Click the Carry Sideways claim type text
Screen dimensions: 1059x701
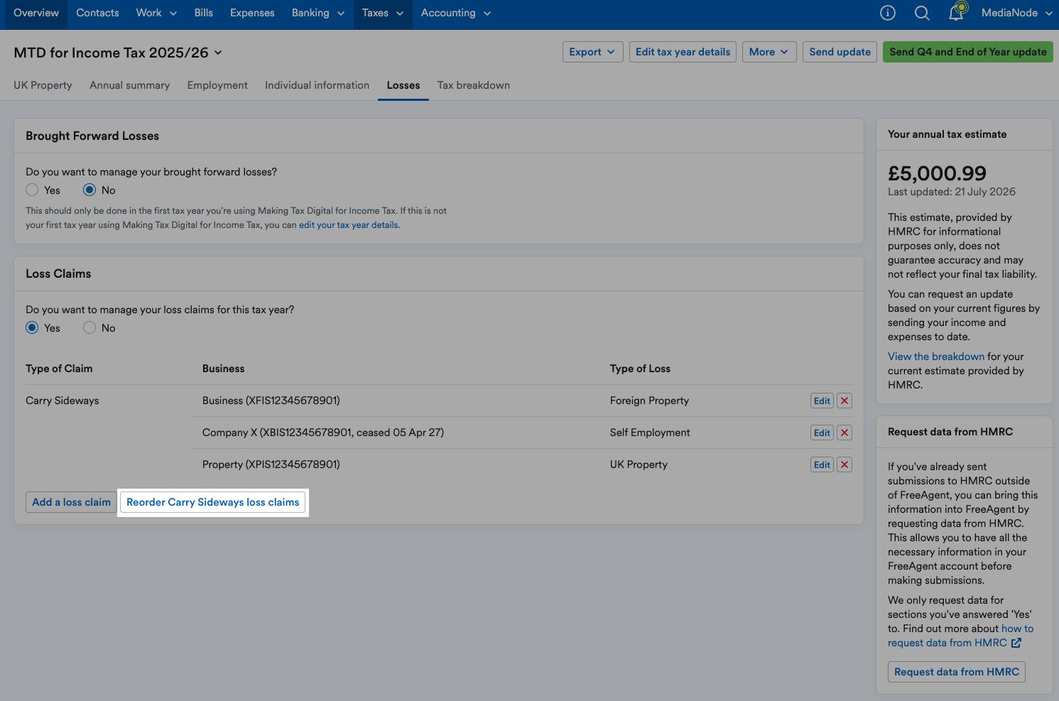click(x=63, y=401)
